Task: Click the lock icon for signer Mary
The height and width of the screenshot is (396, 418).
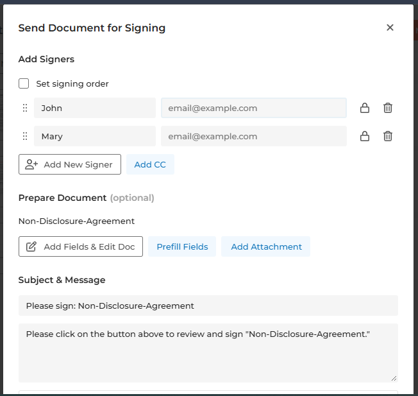Action: (365, 136)
